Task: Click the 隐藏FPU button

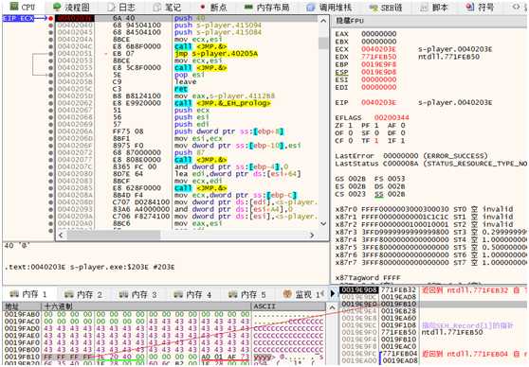Action: (x=350, y=21)
